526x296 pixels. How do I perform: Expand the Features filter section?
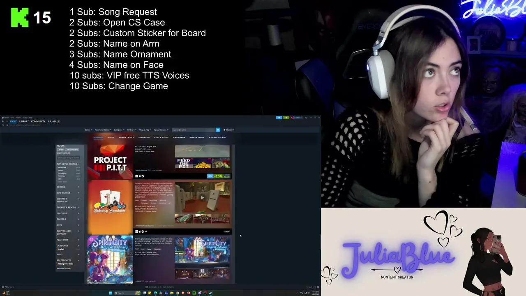[x=68, y=213]
